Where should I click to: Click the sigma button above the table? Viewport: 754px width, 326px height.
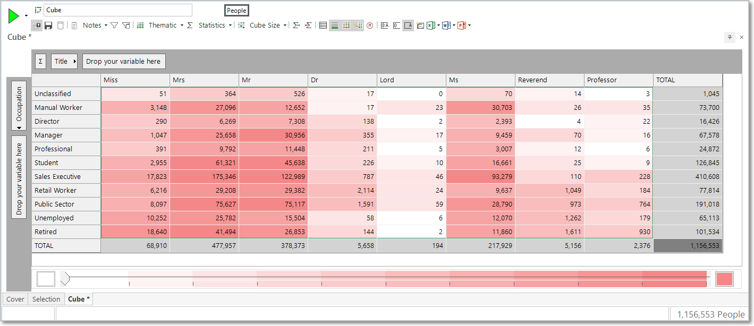coord(41,62)
